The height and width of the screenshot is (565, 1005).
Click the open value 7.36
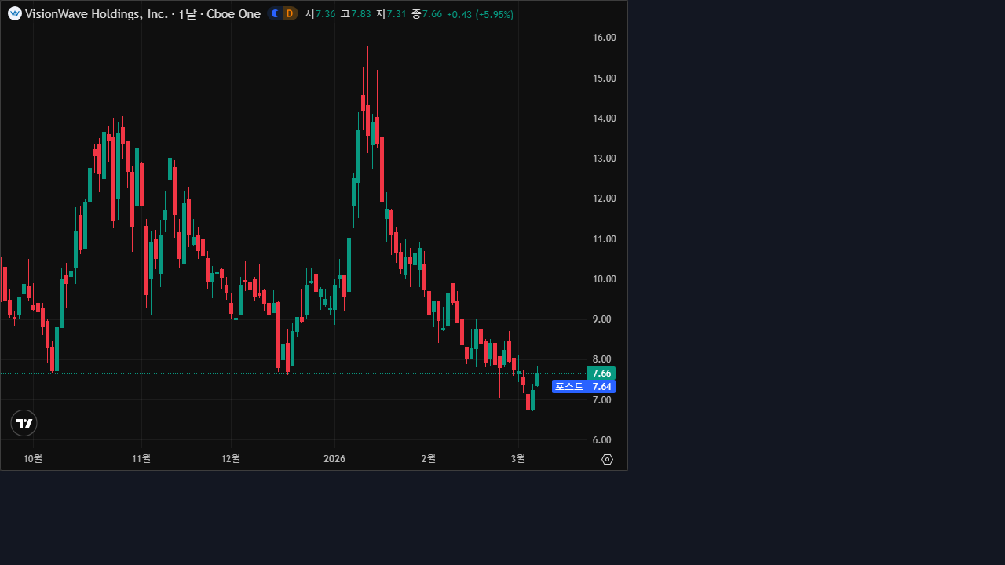coord(325,14)
